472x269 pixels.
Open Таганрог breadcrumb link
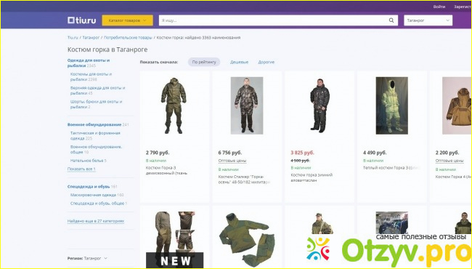[91, 38]
